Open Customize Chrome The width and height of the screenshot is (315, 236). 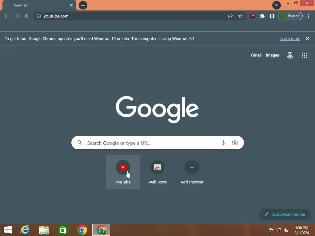(285, 214)
